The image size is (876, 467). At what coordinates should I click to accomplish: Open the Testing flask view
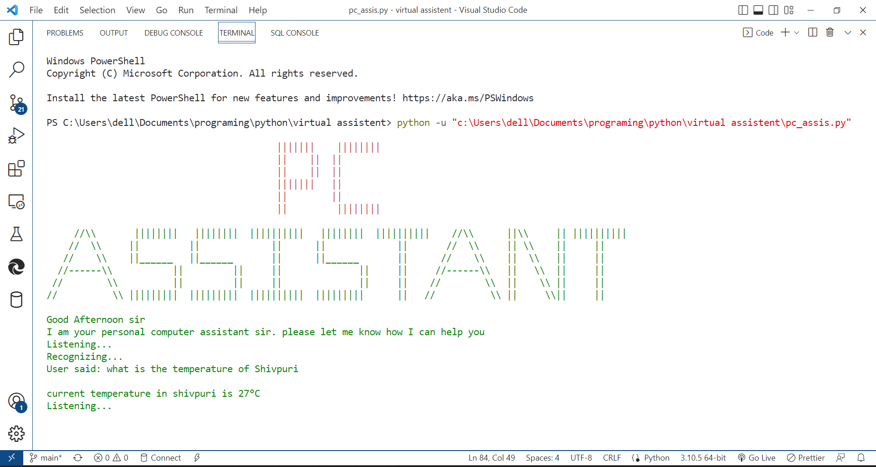pyautogui.click(x=16, y=234)
